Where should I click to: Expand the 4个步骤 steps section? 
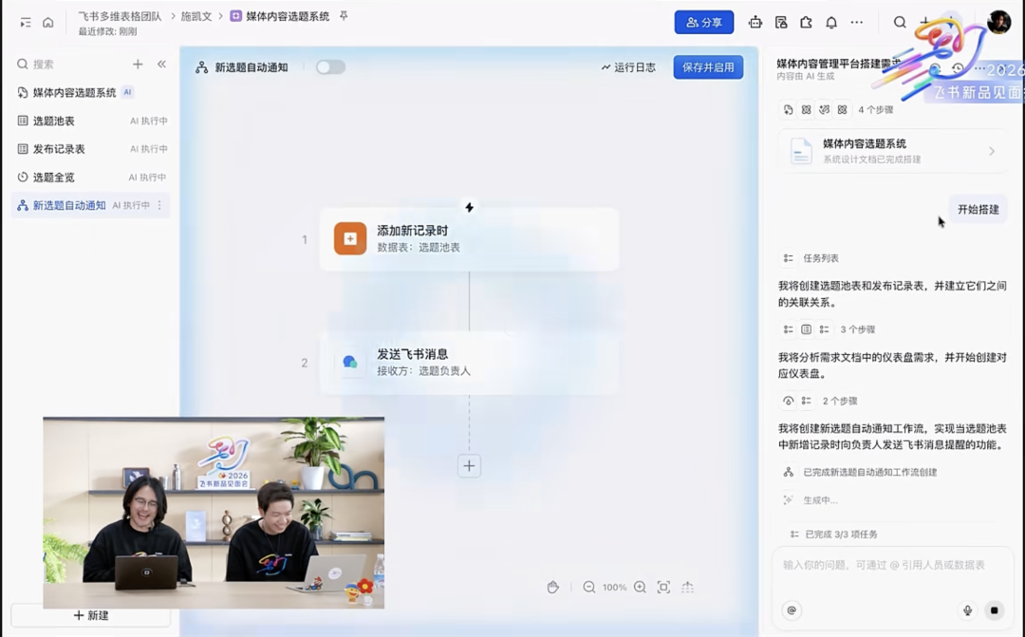click(x=875, y=110)
